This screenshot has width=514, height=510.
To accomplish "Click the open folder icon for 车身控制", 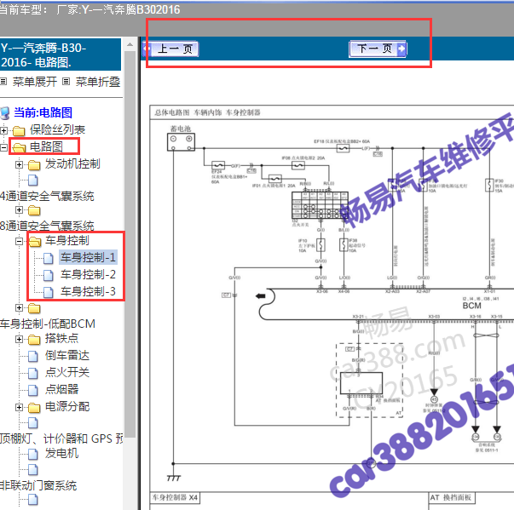I will [34, 242].
